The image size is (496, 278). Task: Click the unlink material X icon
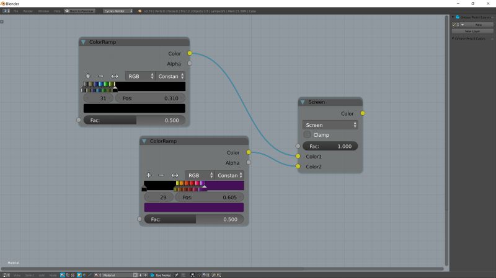146,275
